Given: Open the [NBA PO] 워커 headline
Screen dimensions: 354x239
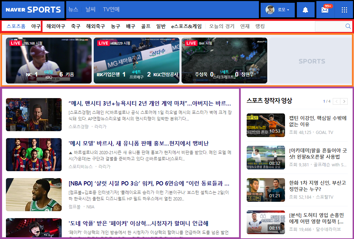Looking at the screenshot, I should click(149, 184).
